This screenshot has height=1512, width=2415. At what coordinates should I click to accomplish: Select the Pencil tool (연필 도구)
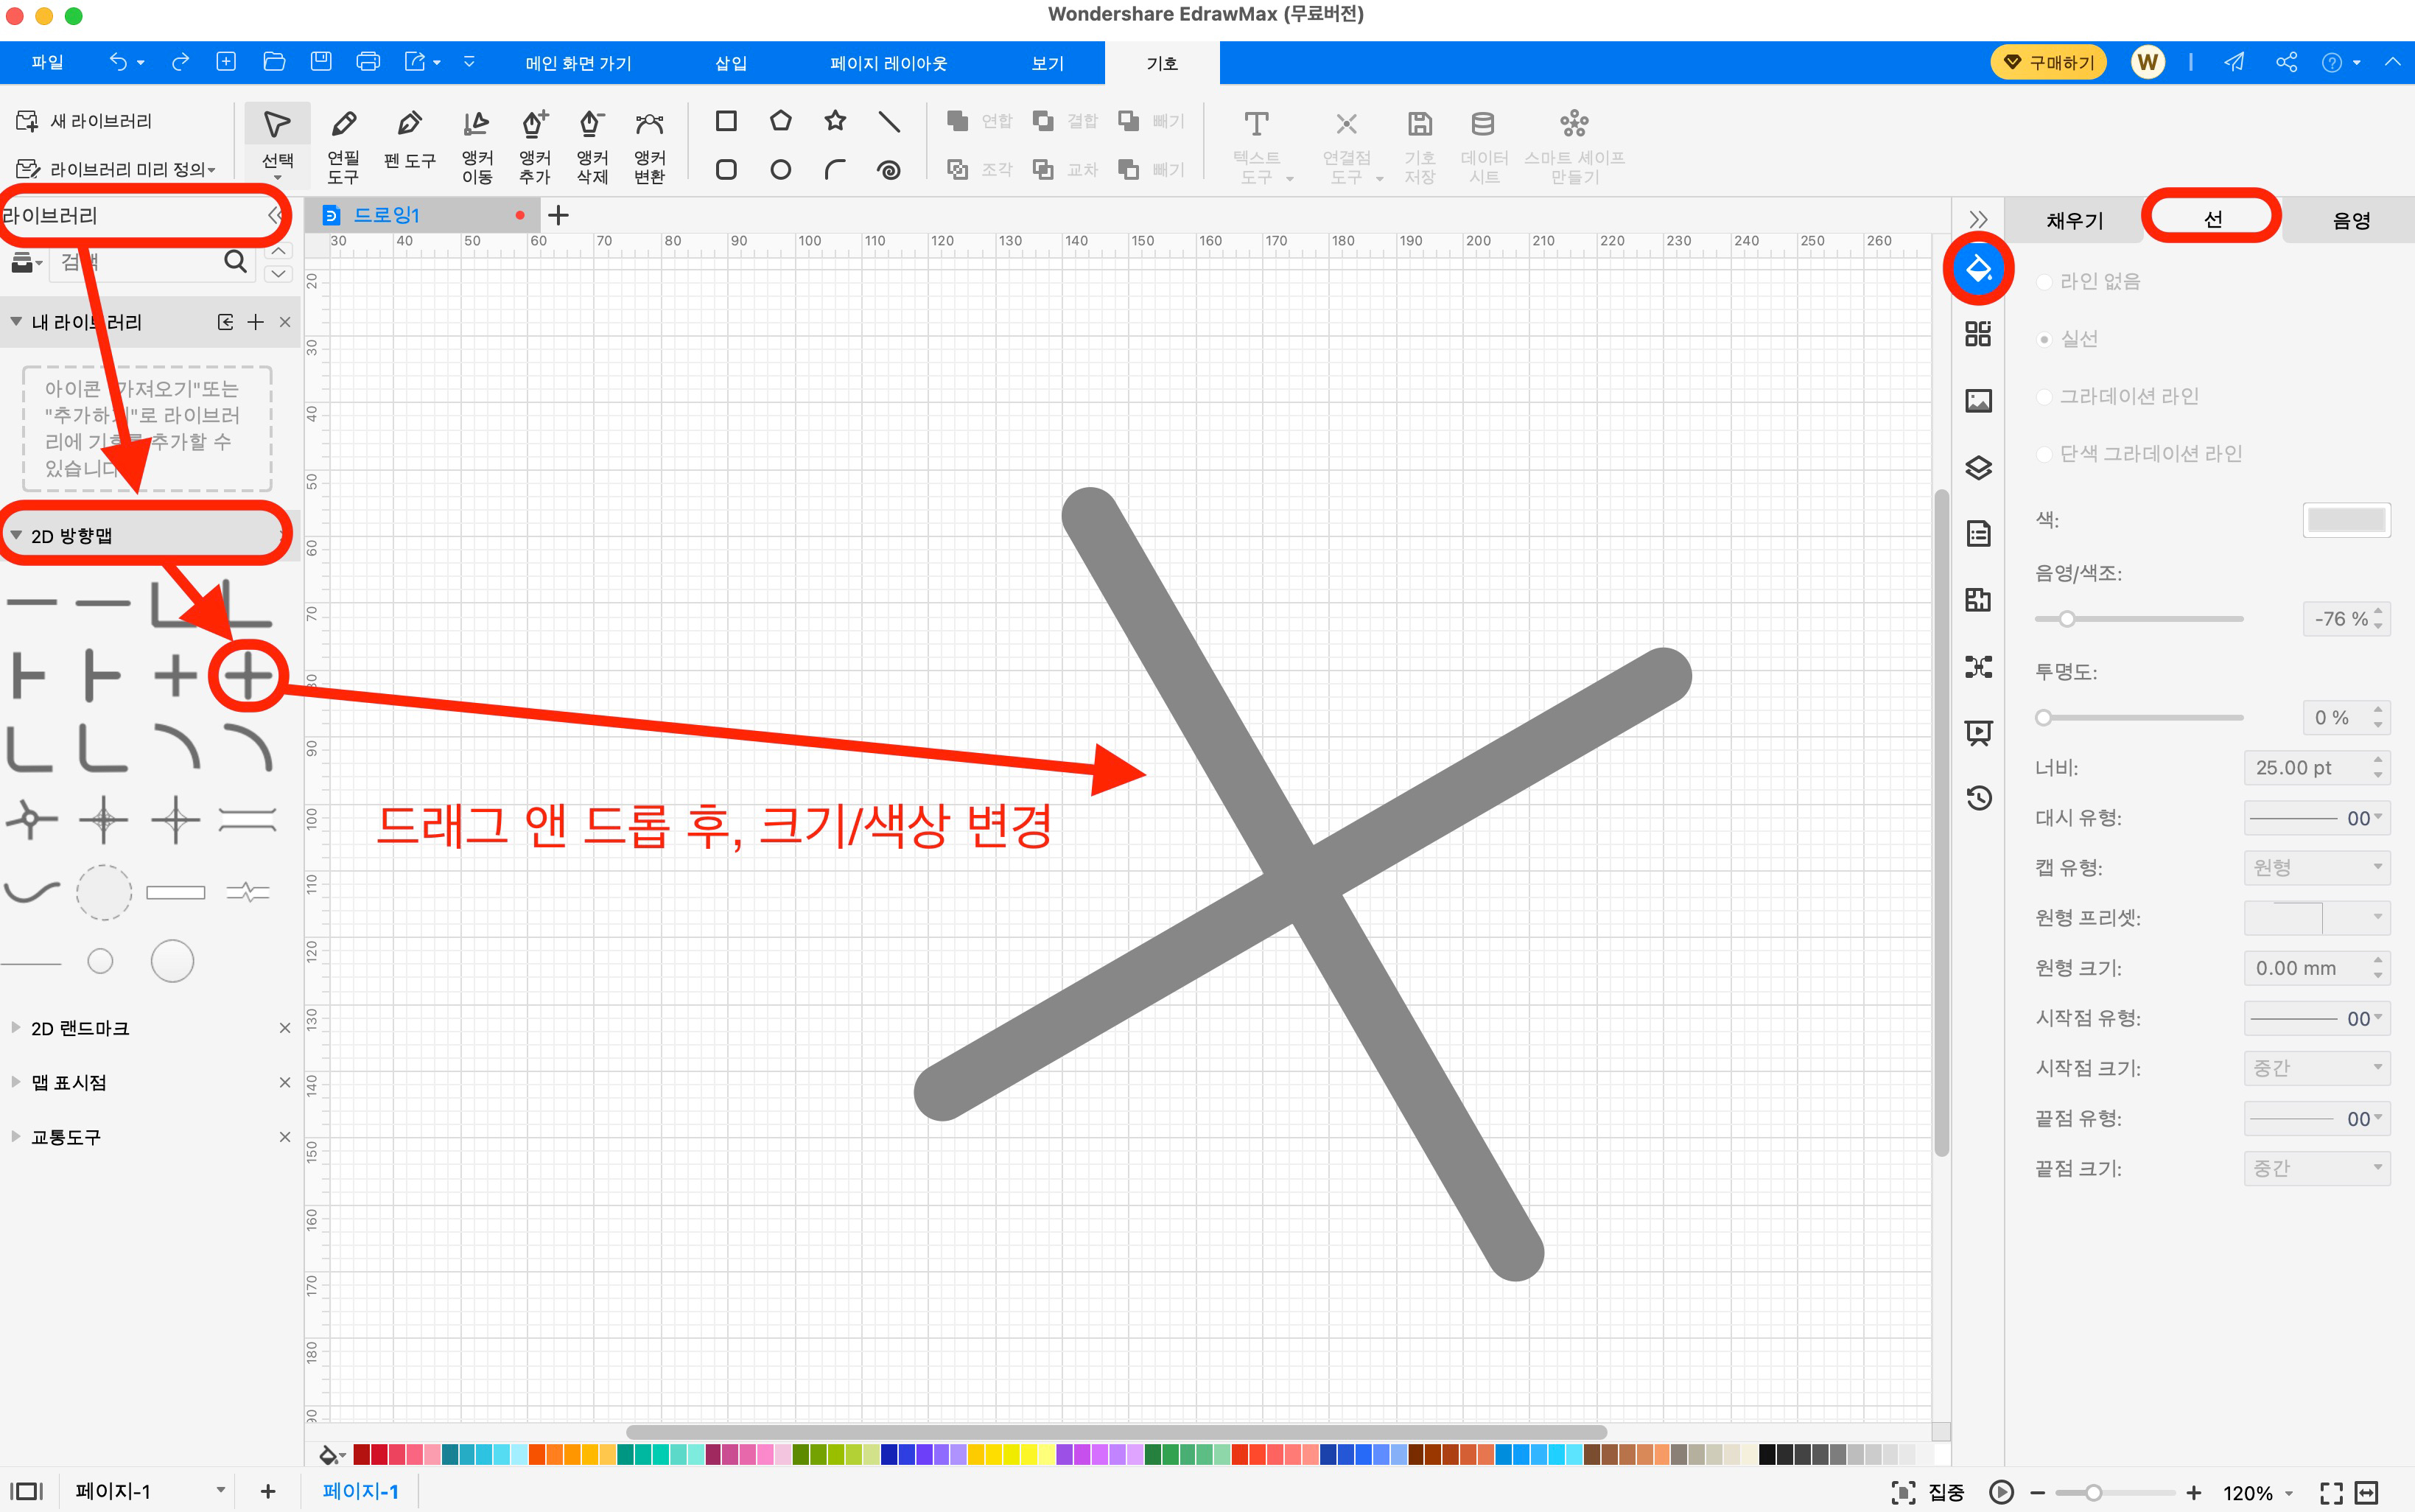[343, 145]
